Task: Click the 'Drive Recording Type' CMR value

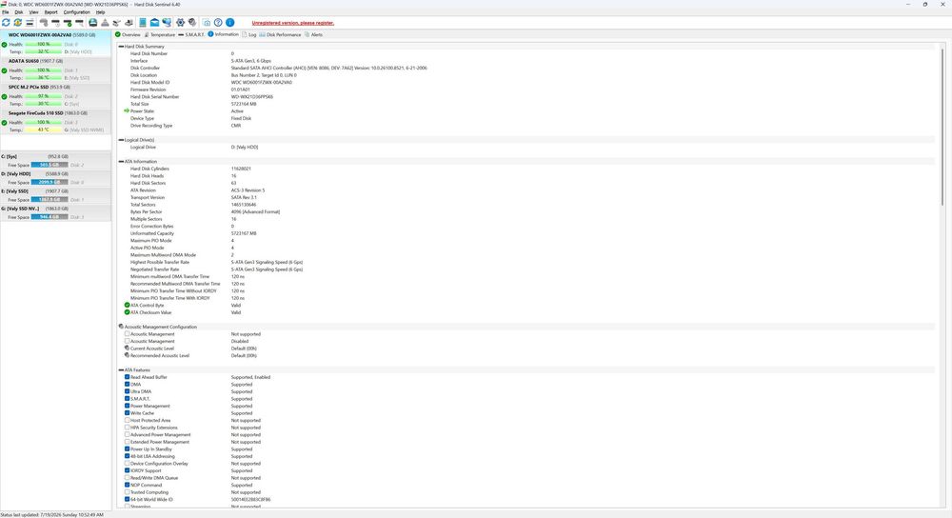Action: click(235, 126)
